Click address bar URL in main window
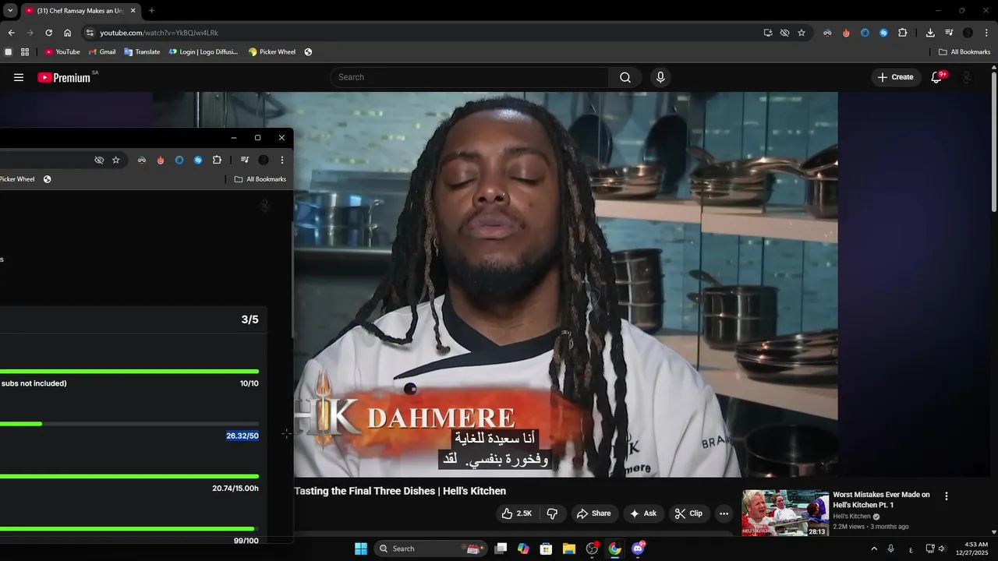The height and width of the screenshot is (561, 998). click(159, 33)
